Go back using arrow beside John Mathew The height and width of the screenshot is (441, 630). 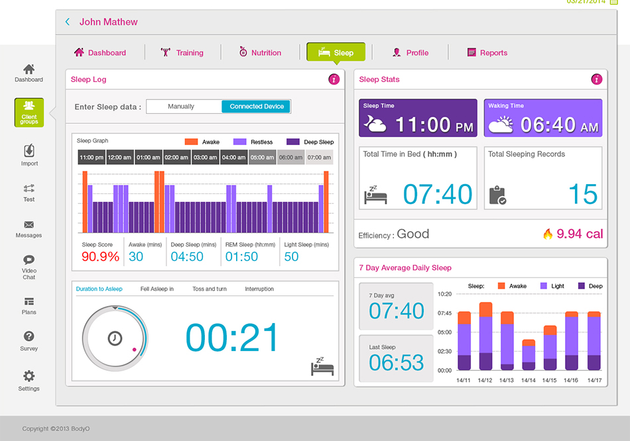(x=68, y=22)
